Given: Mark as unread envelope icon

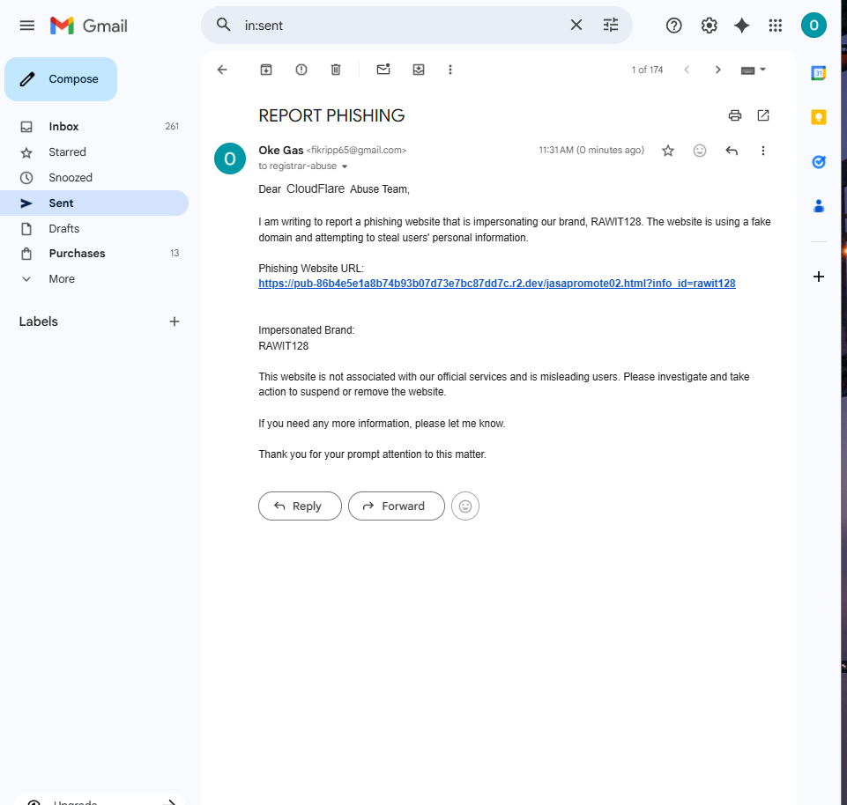Looking at the screenshot, I should [x=383, y=69].
